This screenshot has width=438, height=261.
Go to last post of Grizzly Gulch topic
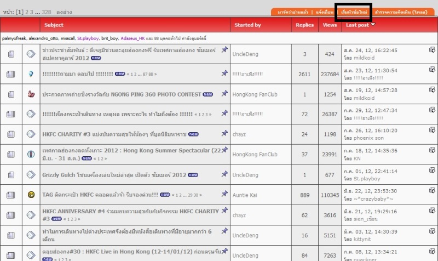[x=432, y=170]
